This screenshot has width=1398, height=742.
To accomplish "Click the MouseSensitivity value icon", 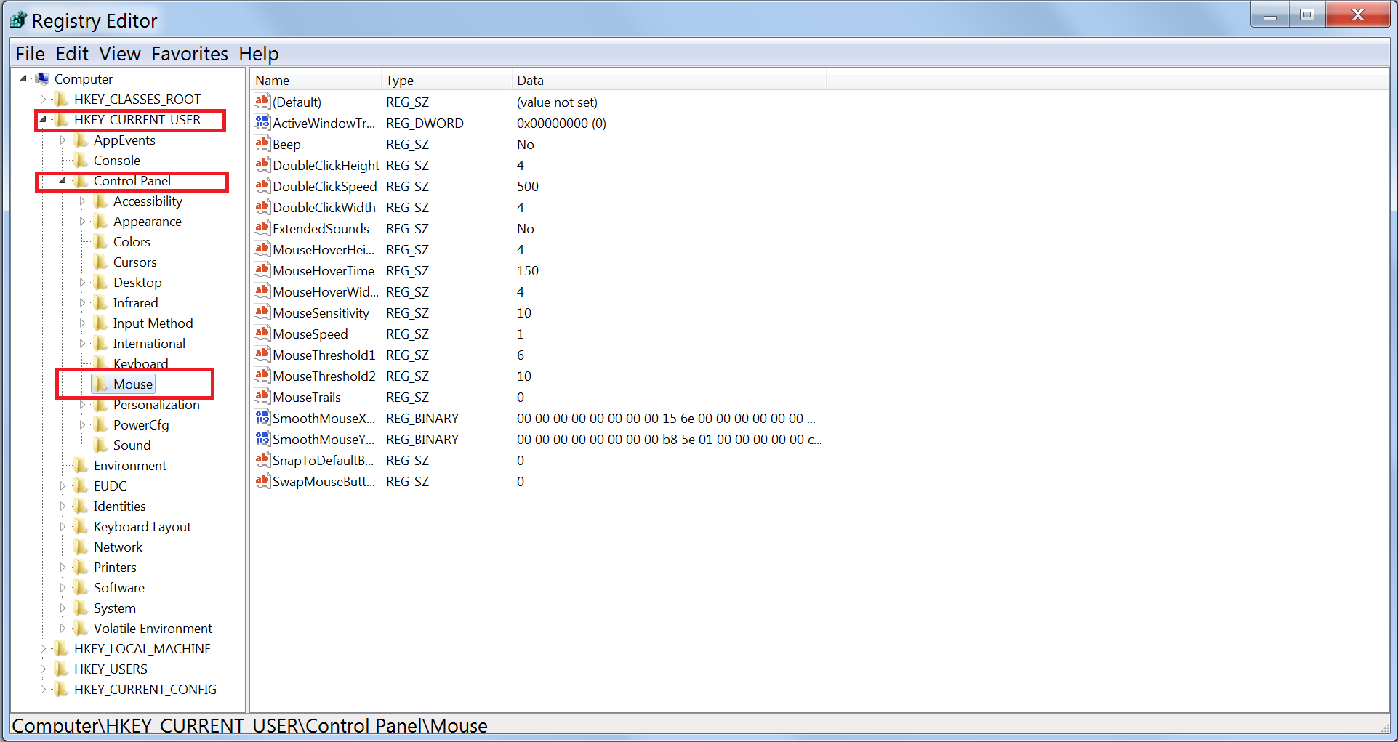I will 262,312.
